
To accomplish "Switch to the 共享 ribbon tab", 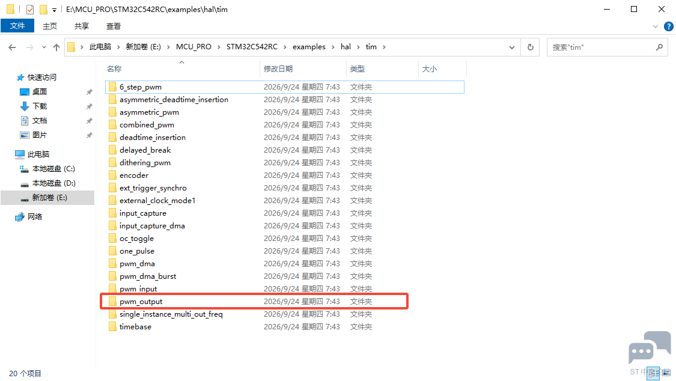I will [82, 26].
